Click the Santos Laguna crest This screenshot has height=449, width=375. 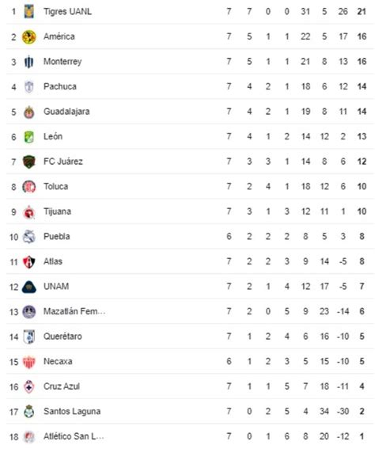point(29,412)
